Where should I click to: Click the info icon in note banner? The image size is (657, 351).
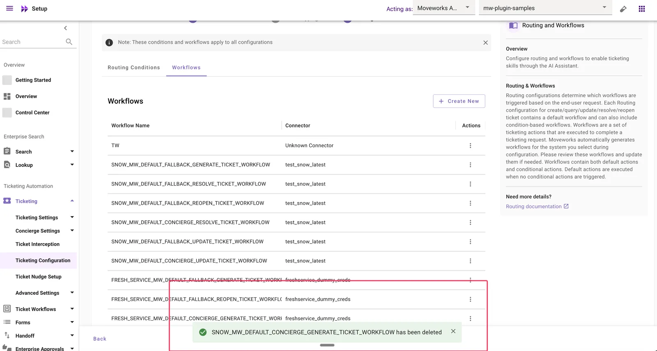(109, 43)
